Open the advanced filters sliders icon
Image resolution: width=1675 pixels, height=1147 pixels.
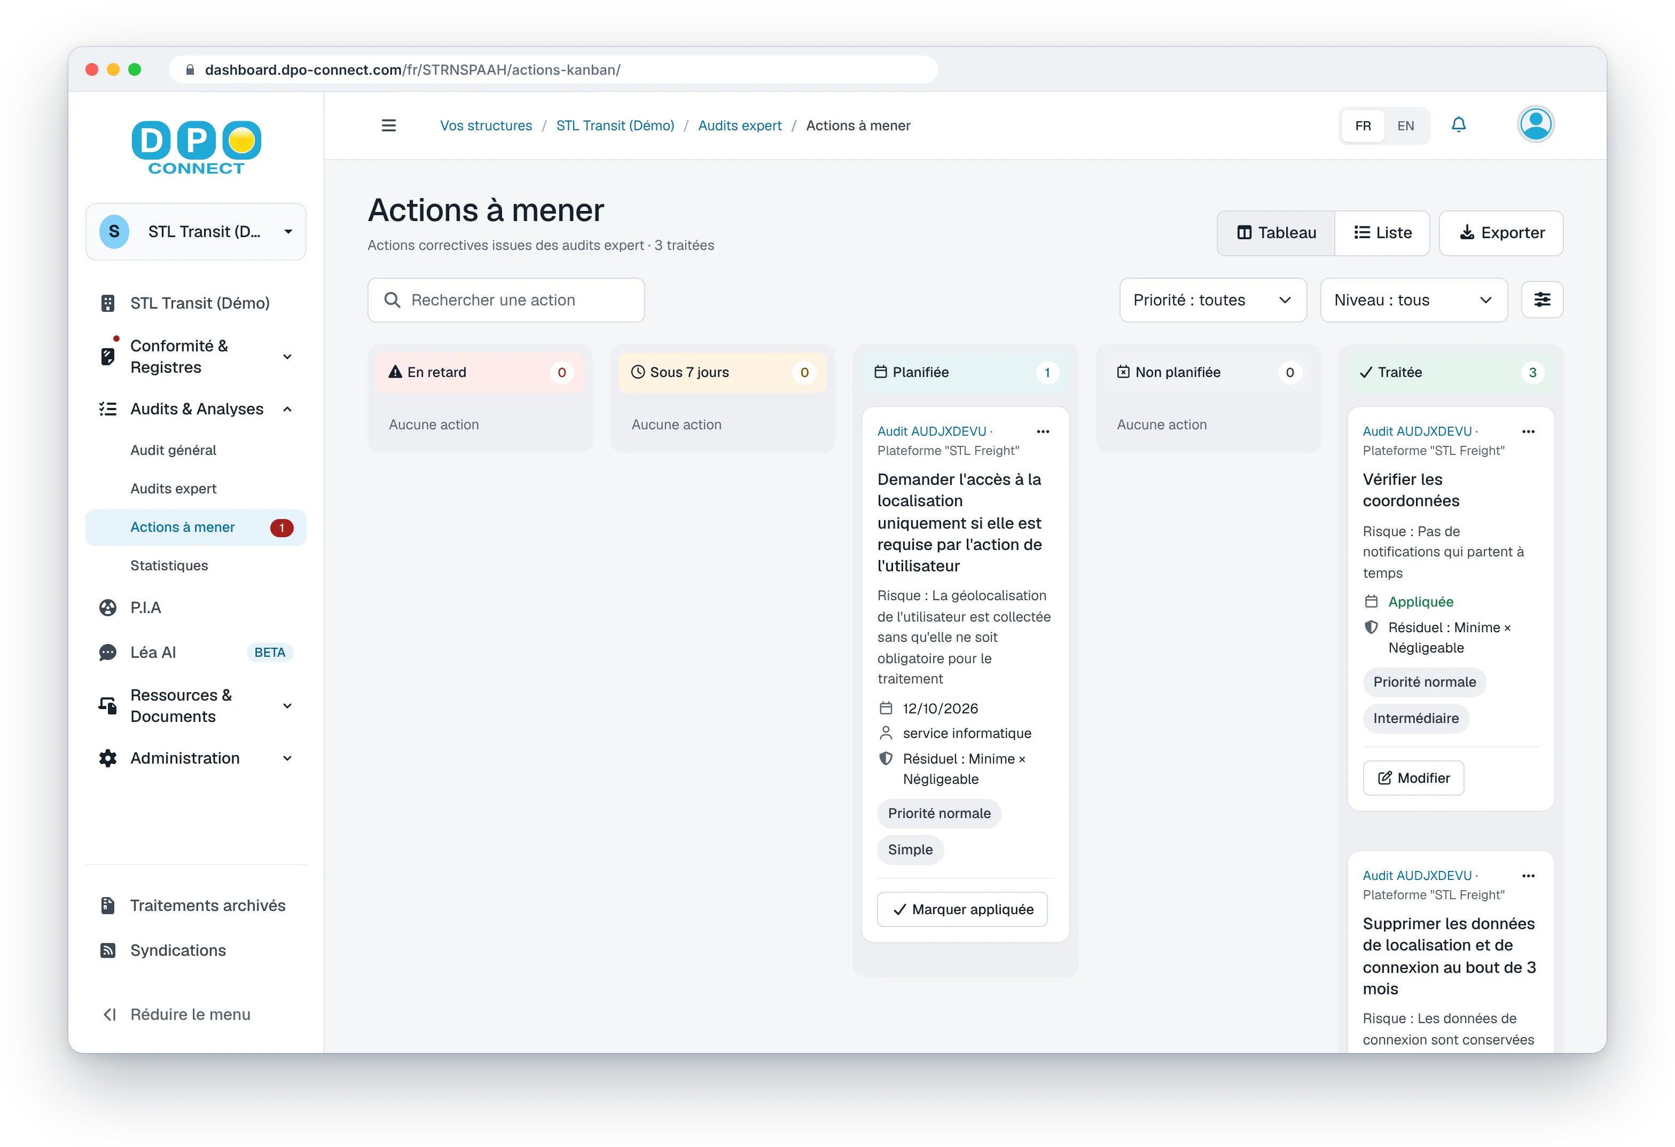[1541, 300]
